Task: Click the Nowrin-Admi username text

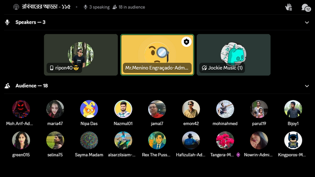Action: [258, 155]
